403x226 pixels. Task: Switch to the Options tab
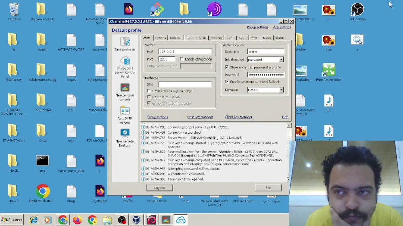[160, 38]
